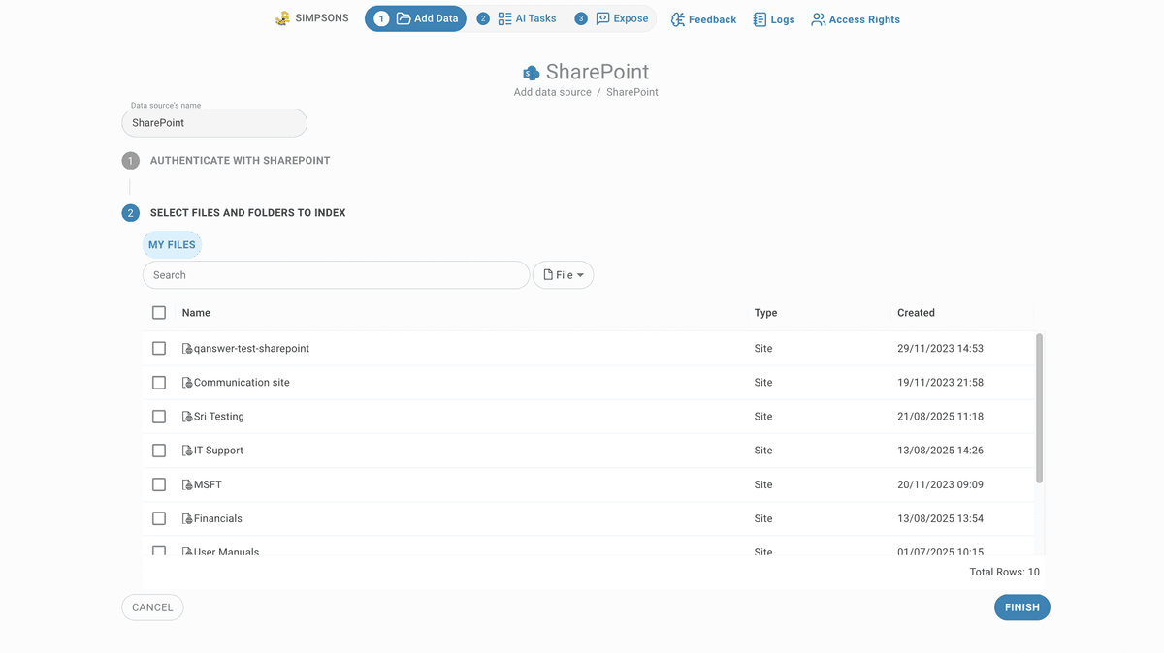Click the Search files input field

(336, 275)
